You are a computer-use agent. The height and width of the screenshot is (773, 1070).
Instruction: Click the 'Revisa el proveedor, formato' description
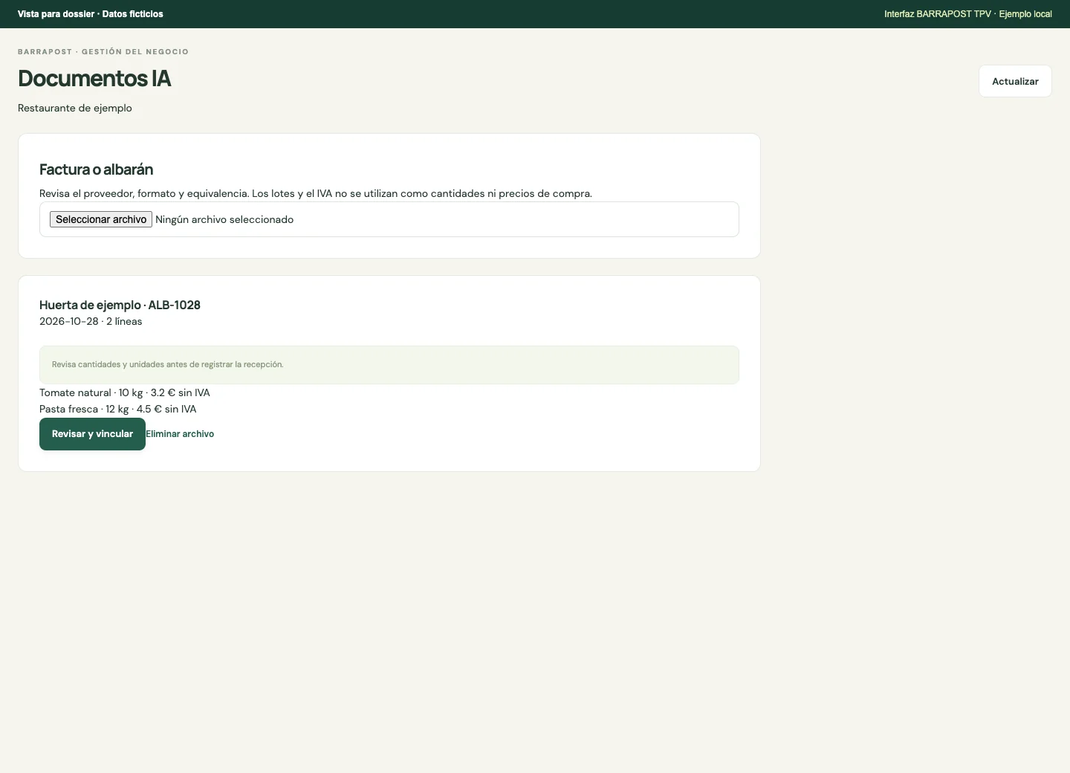point(316,193)
